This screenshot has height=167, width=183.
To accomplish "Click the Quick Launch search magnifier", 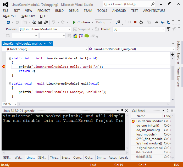I will [153, 4].
